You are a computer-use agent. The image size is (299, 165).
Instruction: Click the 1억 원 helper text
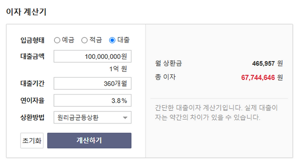coord(118,69)
